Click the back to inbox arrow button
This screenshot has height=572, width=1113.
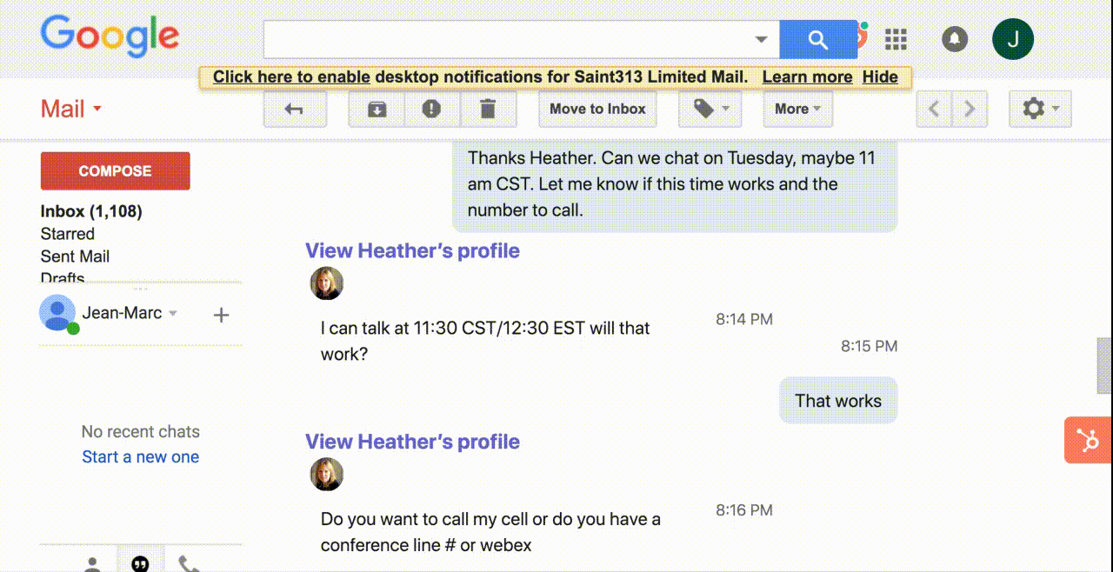pos(295,110)
